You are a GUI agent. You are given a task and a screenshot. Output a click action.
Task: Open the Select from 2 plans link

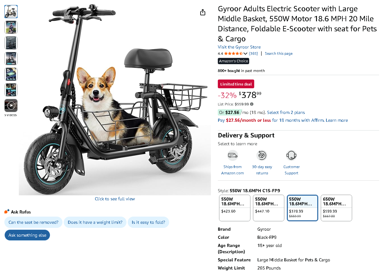point(286,112)
